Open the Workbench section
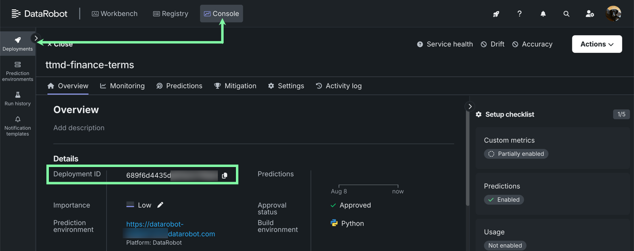Screen dimensions: 634x251 point(115,14)
